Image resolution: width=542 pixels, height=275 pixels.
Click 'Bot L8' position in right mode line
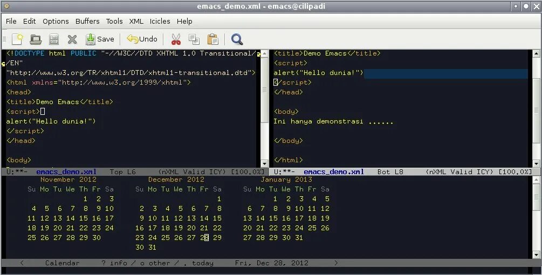tap(390, 171)
